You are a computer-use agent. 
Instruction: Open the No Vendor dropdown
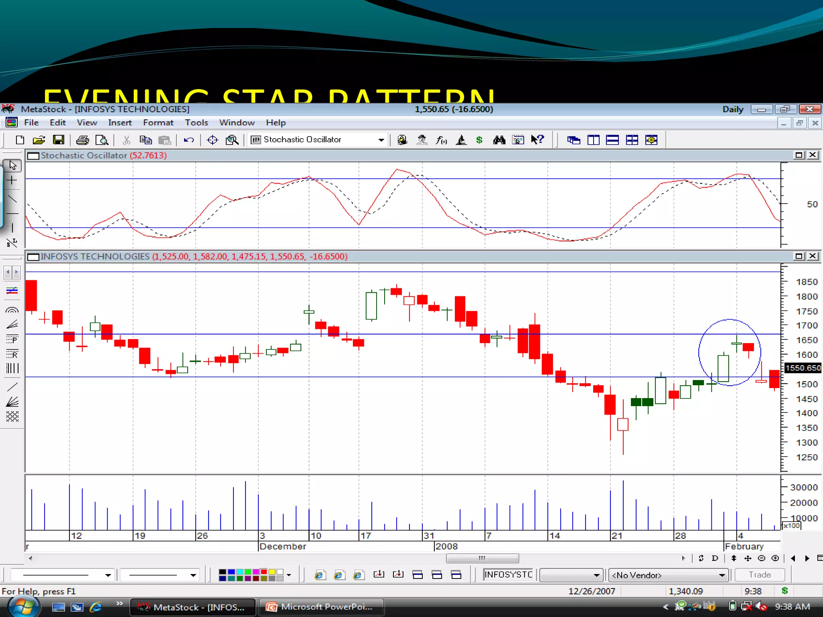[722, 575]
